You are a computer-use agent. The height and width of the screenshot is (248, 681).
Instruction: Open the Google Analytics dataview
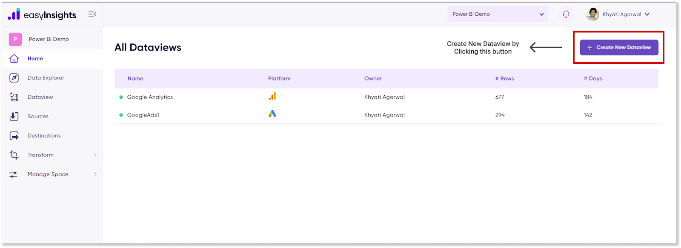click(150, 97)
